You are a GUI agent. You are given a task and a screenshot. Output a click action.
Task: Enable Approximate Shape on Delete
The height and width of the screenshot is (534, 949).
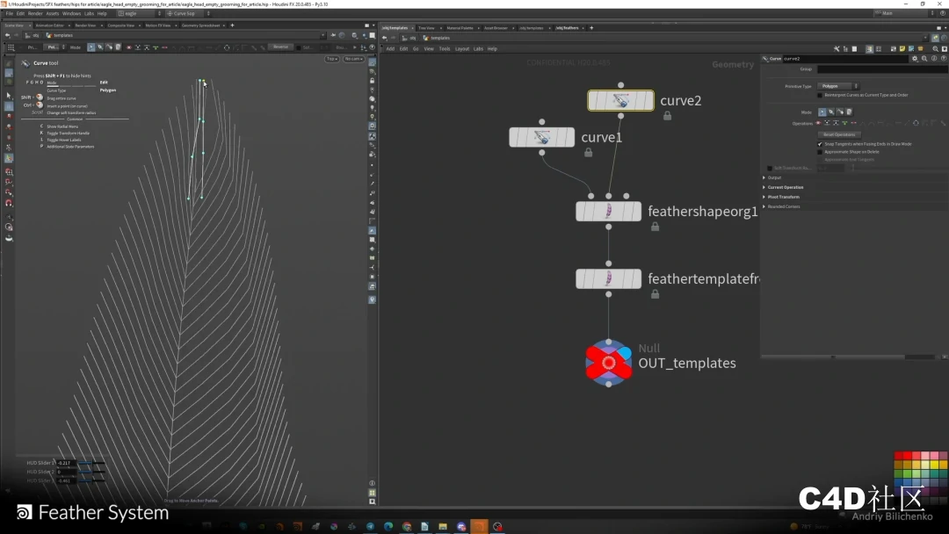(820, 151)
